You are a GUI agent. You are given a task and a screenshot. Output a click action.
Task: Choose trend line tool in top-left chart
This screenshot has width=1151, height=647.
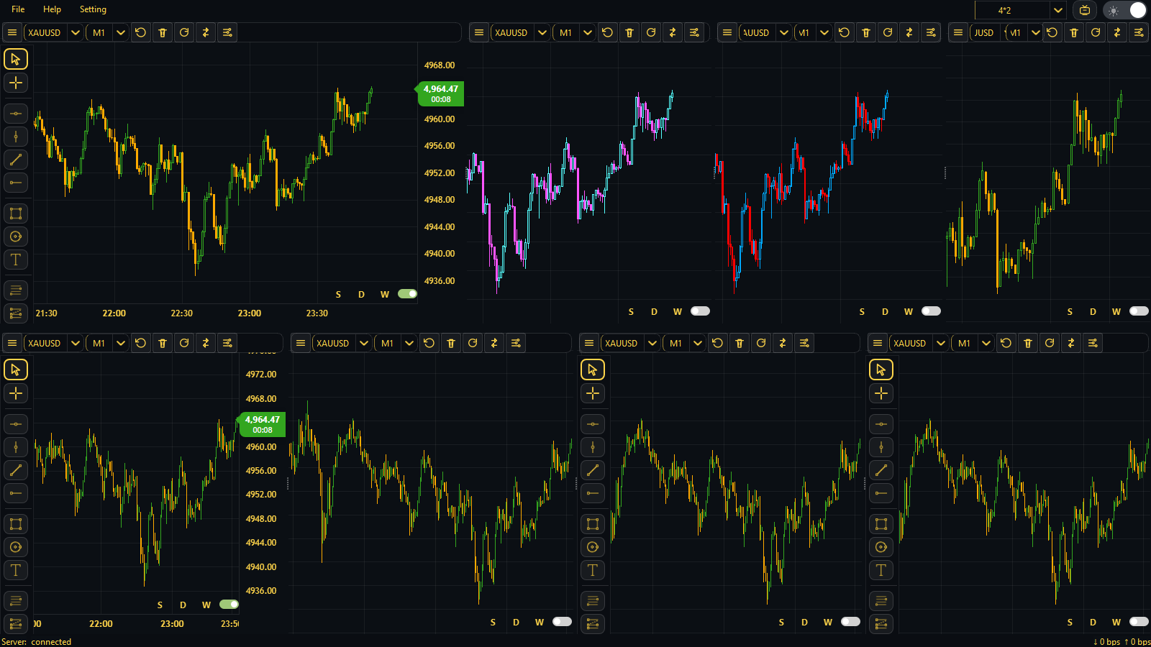[x=16, y=160]
